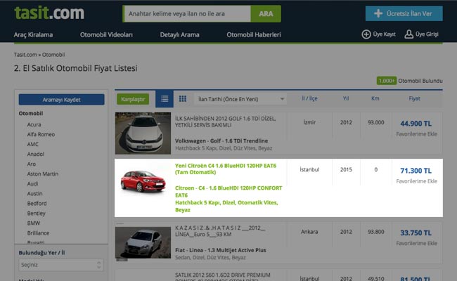Viewport: 457px width, 281px height.
Task: Click Otomobil breadcrumb link
Action: point(53,55)
